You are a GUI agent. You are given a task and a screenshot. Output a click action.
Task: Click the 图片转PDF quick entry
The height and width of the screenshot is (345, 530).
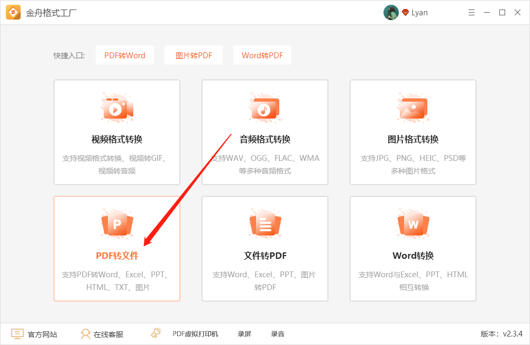pyautogui.click(x=193, y=55)
